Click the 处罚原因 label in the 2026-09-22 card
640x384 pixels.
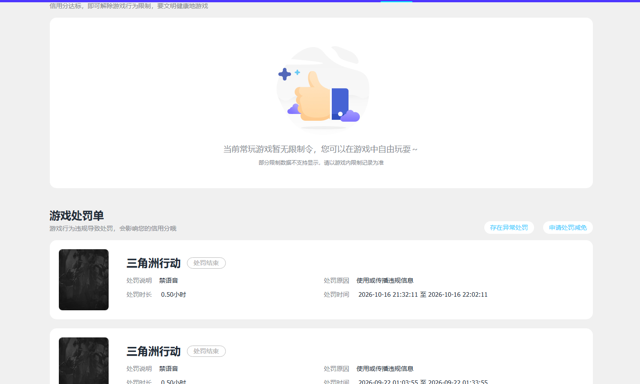[x=336, y=369]
